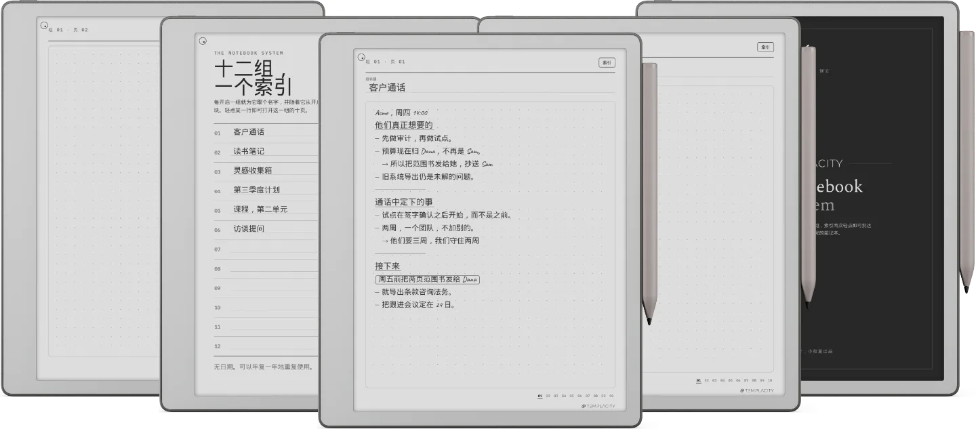Click the line 就导出条款咨询法务。
The width and height of the screenshot is (976, 429).
(413, 292)
